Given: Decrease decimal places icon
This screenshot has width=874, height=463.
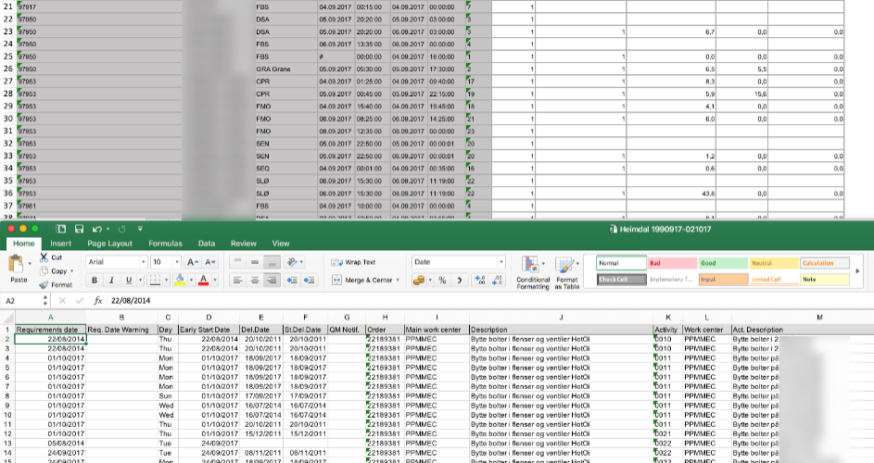Looking at the screenshot, I should coord(497,280).
